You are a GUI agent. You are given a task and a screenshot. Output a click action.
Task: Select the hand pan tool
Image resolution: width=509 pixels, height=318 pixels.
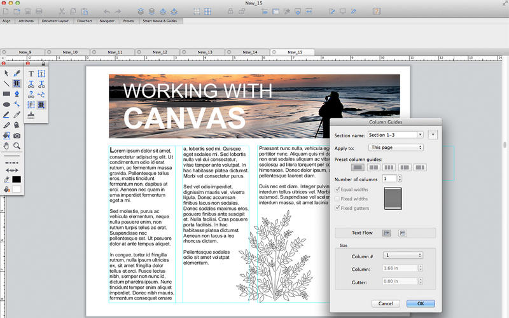(6, 146)
